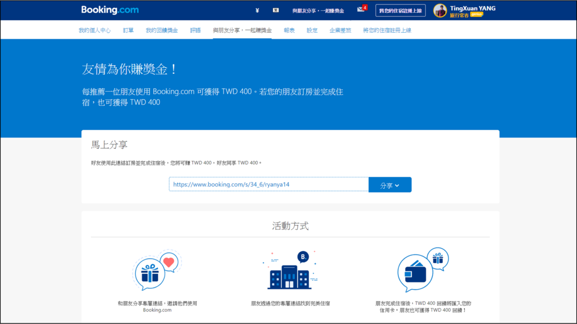The width and height of the screenshot is (577, 324).
Task: Click the referral link URL field
Action: (x=269, y=184)
